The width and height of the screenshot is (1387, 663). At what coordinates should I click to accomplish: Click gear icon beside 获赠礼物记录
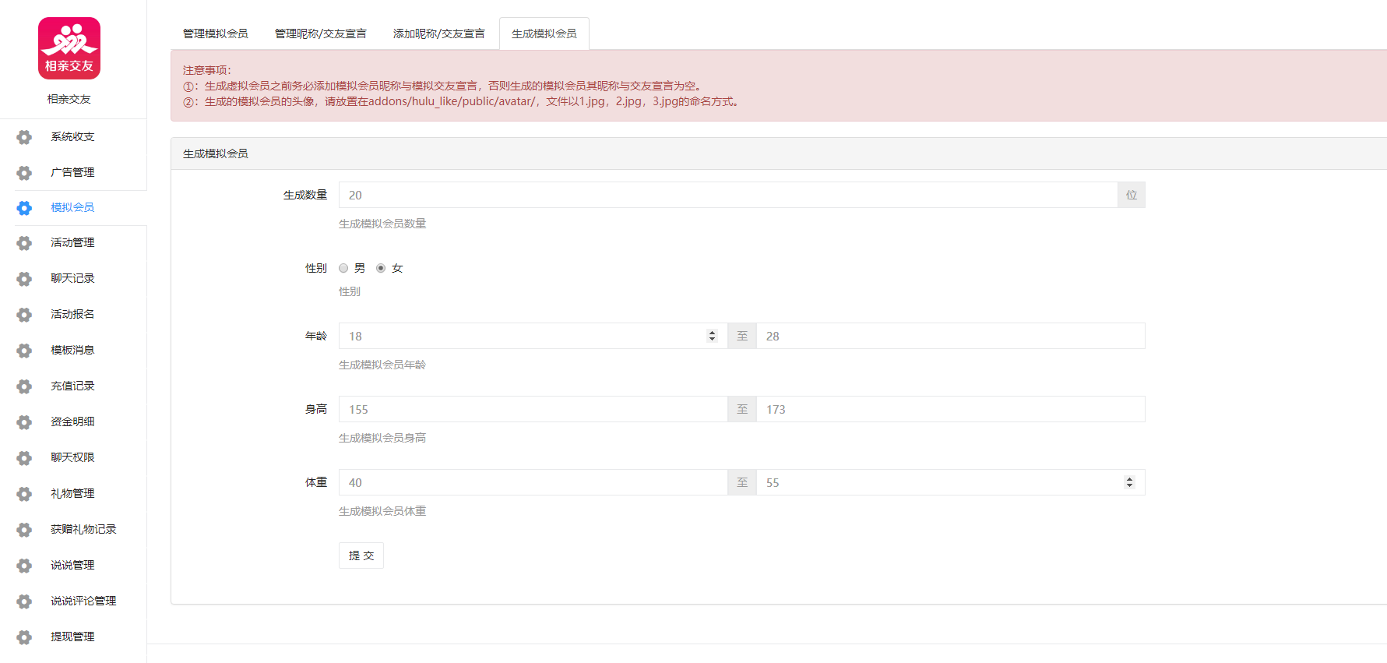[24, 530]
